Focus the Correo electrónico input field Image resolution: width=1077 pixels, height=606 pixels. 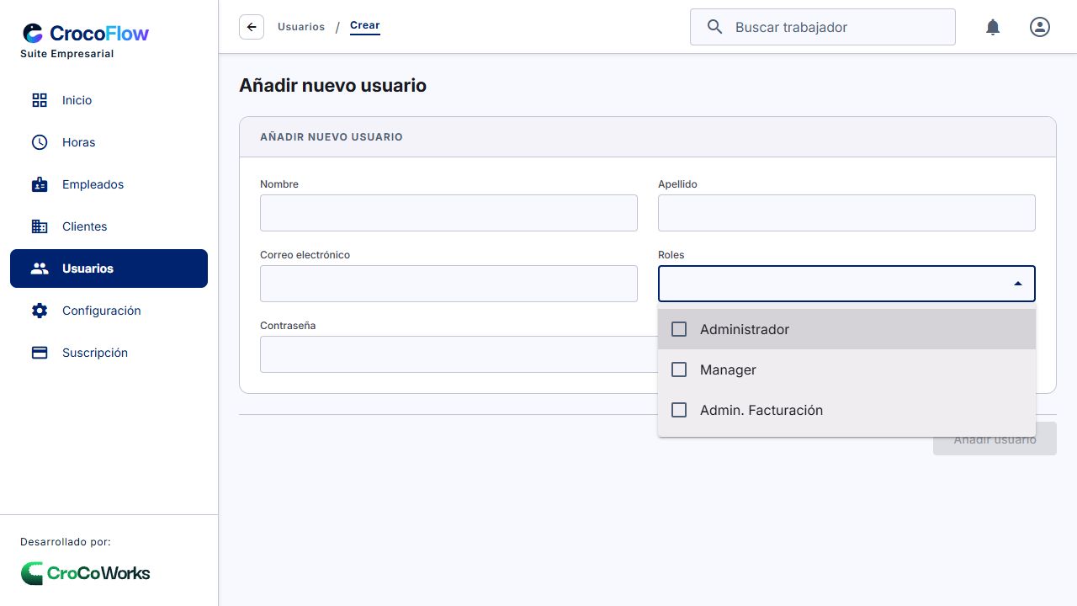point(448,284)
